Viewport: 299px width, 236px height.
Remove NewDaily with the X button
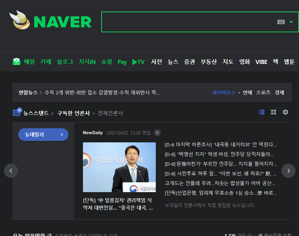tap(157, 133)
